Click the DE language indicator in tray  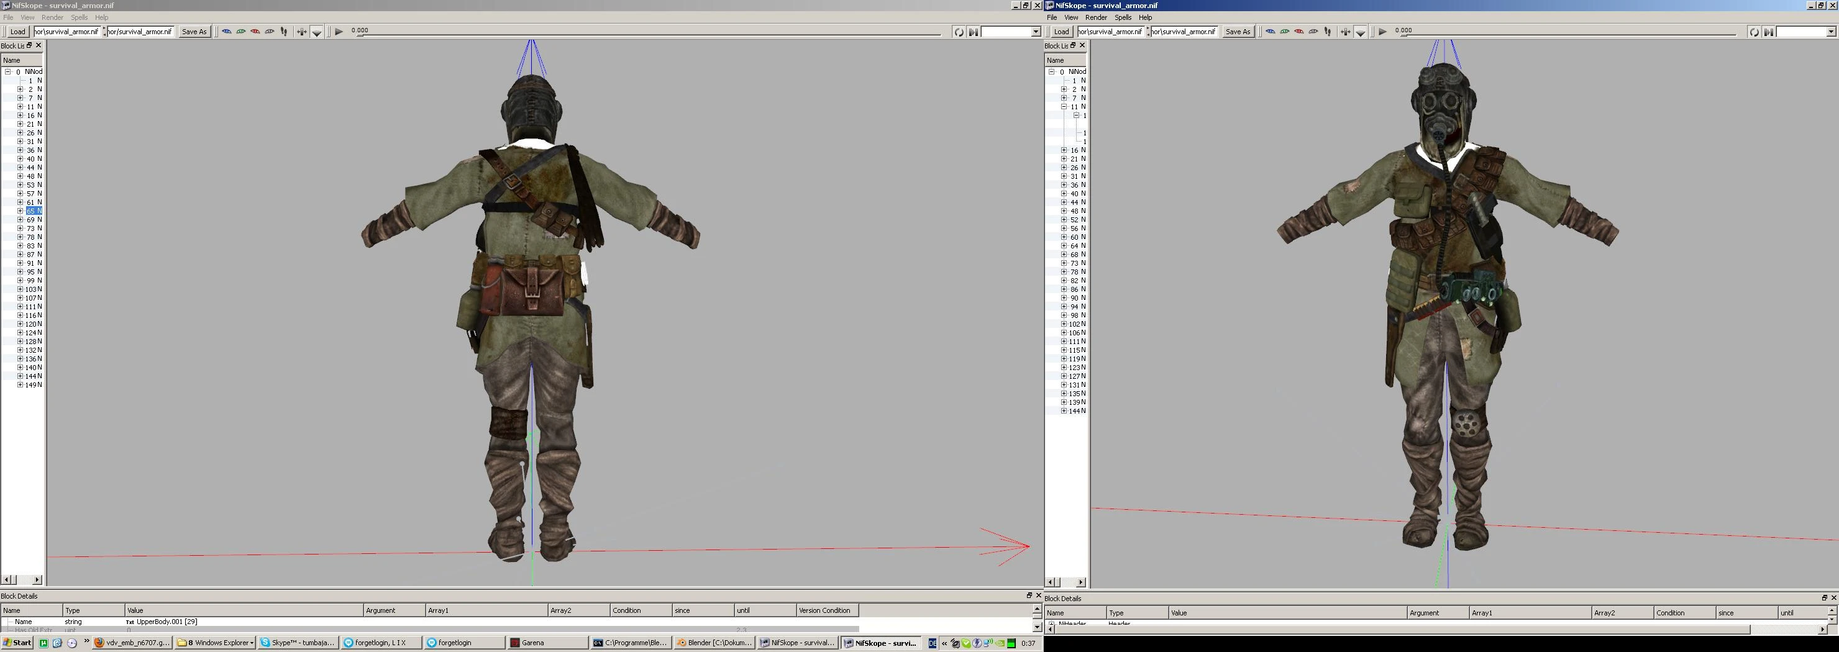[933, 643]
